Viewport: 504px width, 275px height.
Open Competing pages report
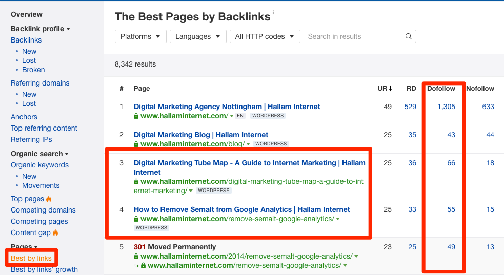(39, 221)
